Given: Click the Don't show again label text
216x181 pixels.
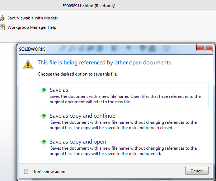Looking at the screenshot, I should point(49,172).
